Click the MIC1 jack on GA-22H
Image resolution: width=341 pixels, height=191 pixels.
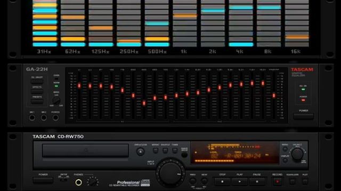(32, 118)
